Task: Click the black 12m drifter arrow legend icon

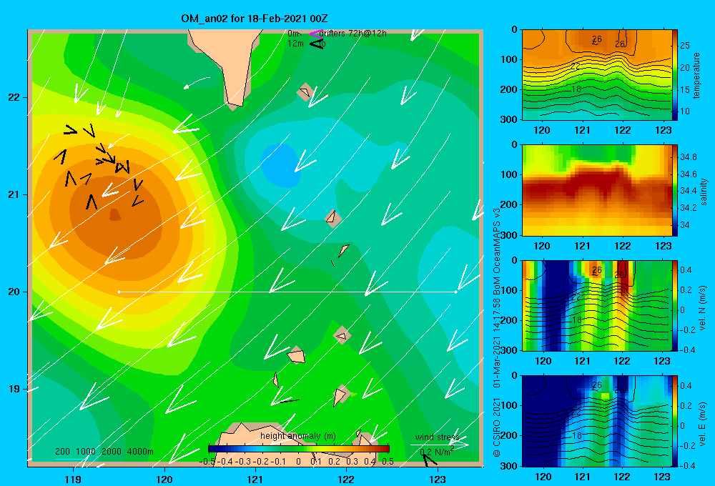Action: click(316, 44)
